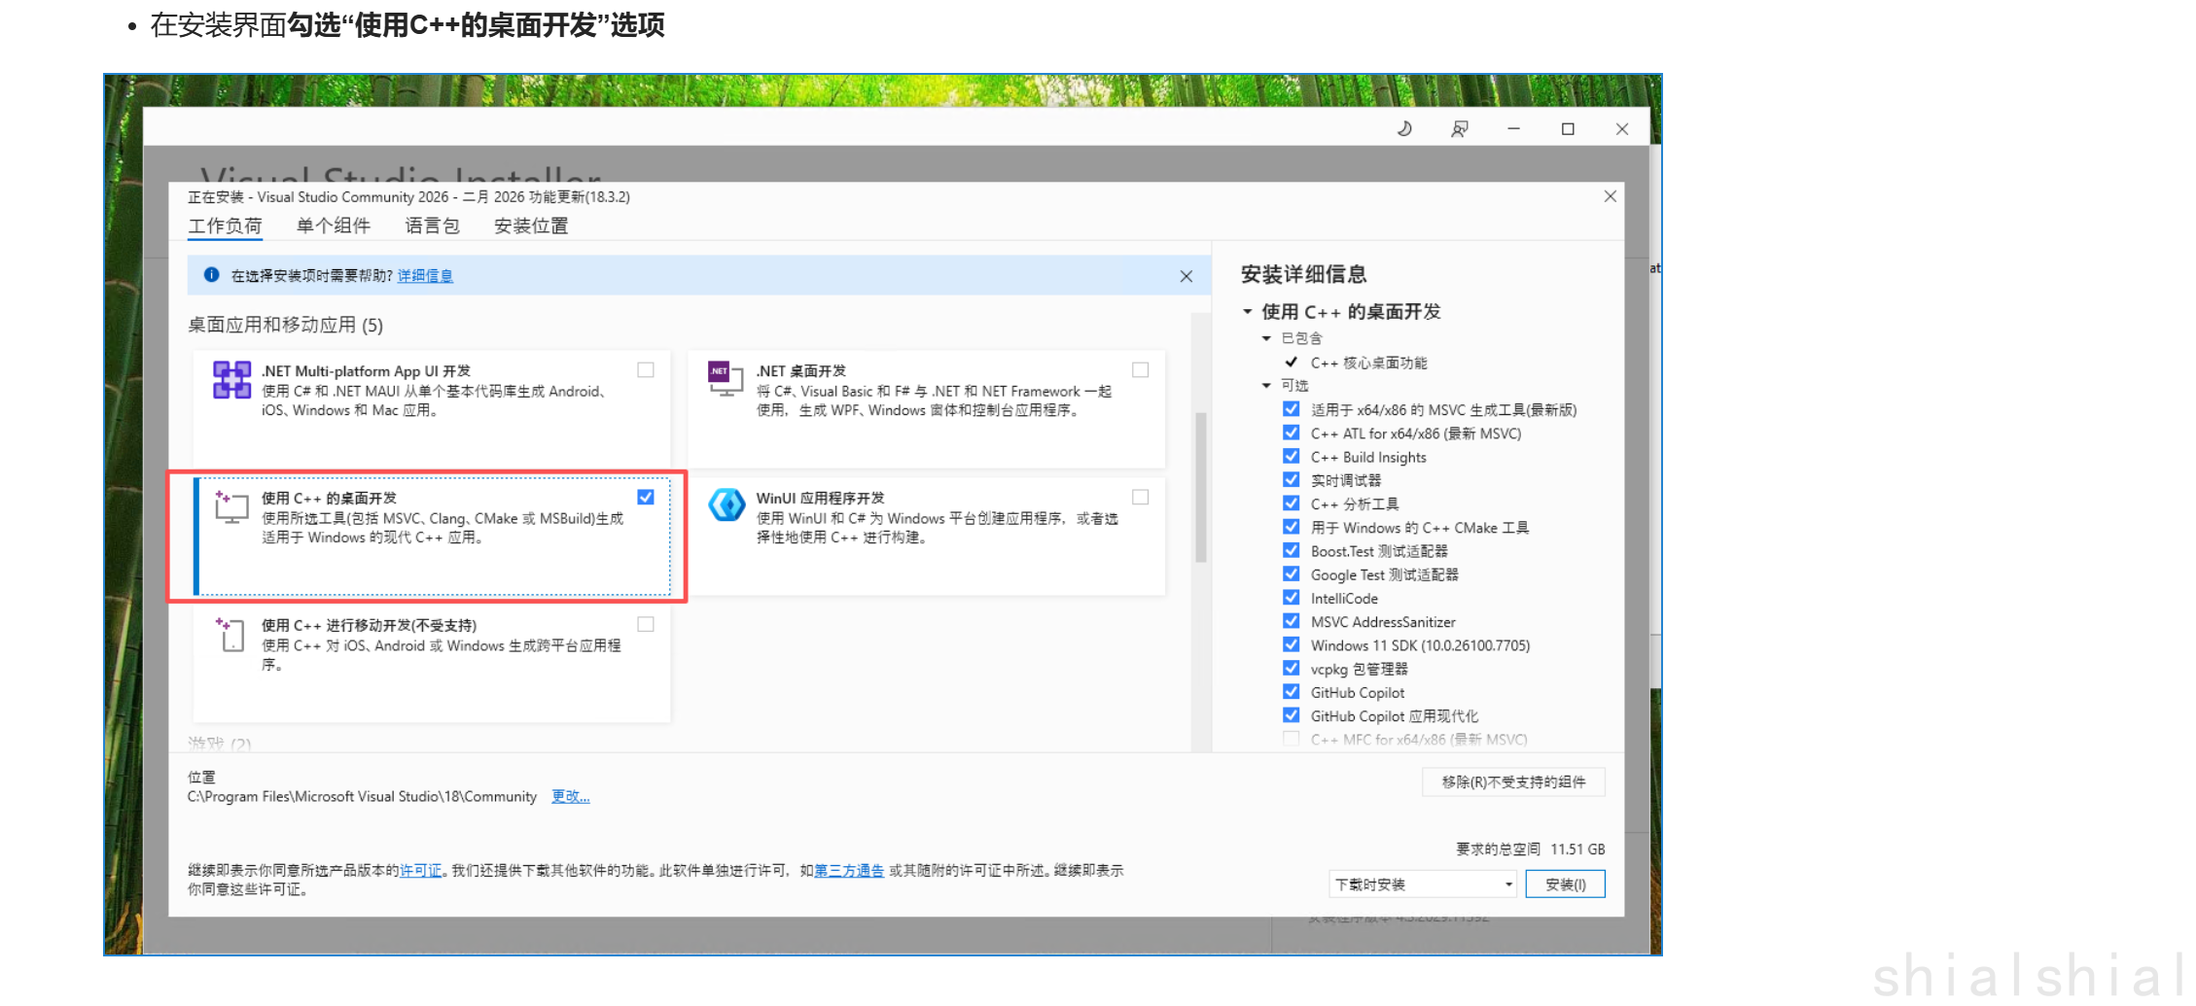Switch to the 单个组件 tab
This screenshot has height=1006, width=2196.
click(x=334, y=226)
